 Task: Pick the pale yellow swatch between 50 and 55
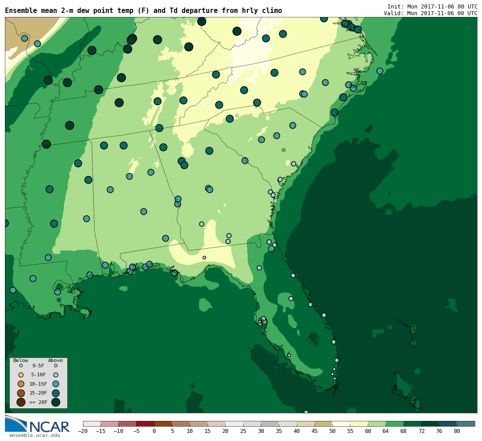click(x=341, y=424)
